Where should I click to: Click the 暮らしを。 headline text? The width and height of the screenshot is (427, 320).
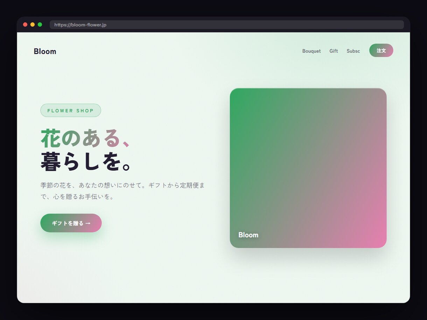[x=86, y=161]
